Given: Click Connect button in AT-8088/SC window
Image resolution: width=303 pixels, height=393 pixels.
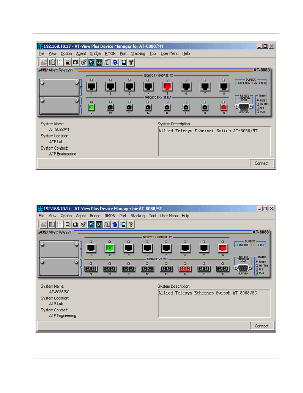Looking at the screenshot, I should pyautogui.click(x=261, y=326).
